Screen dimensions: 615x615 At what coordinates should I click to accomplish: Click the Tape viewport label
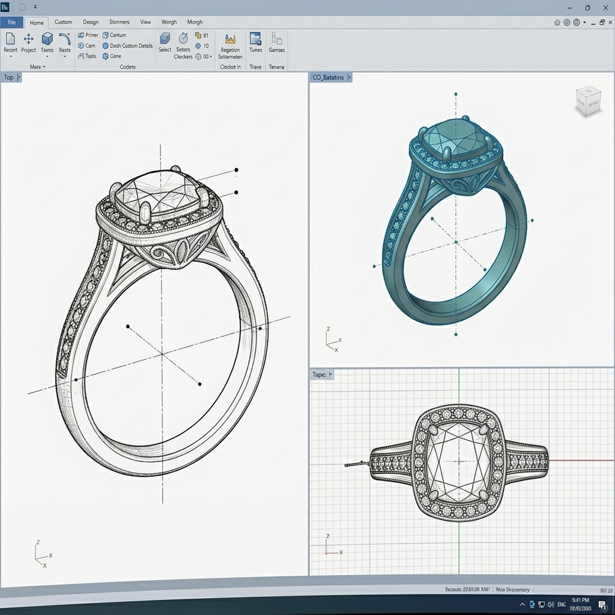tap(319, 375)
